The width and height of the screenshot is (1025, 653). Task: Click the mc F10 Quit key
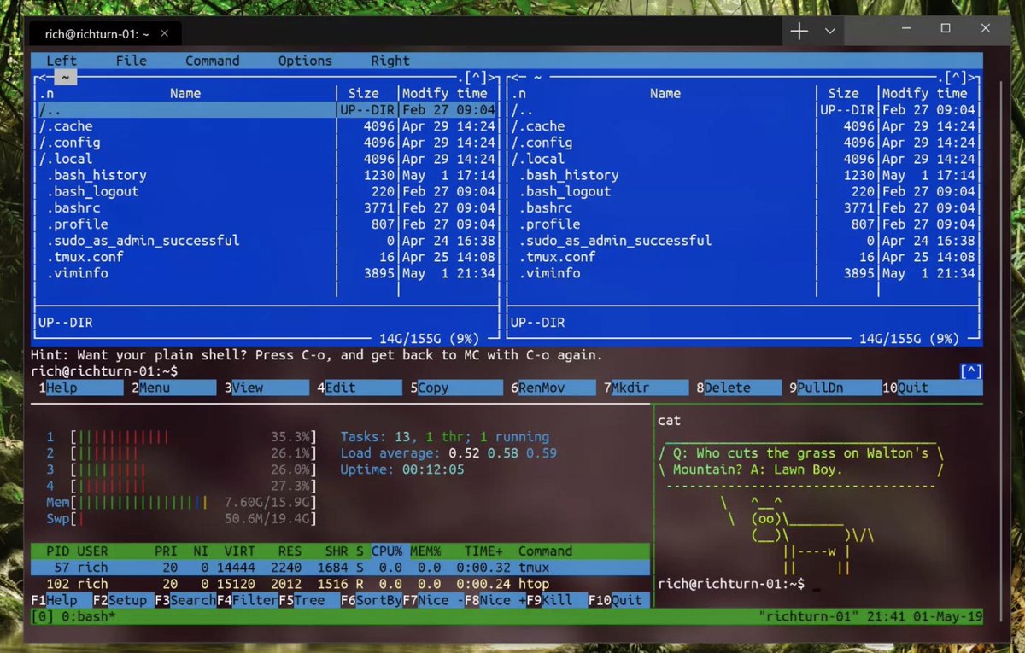pos(933,388)
